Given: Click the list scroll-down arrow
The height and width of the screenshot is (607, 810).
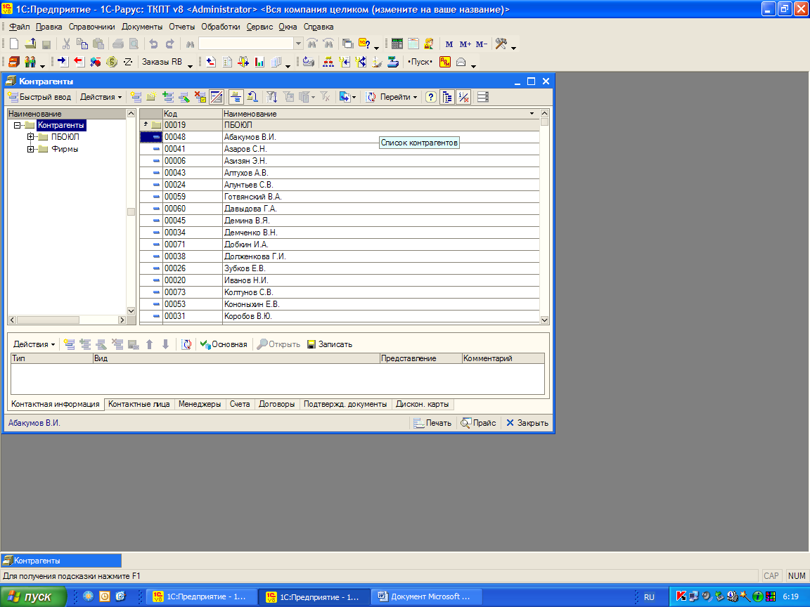Looking at the screenshot, I should (x=544, y=320).
